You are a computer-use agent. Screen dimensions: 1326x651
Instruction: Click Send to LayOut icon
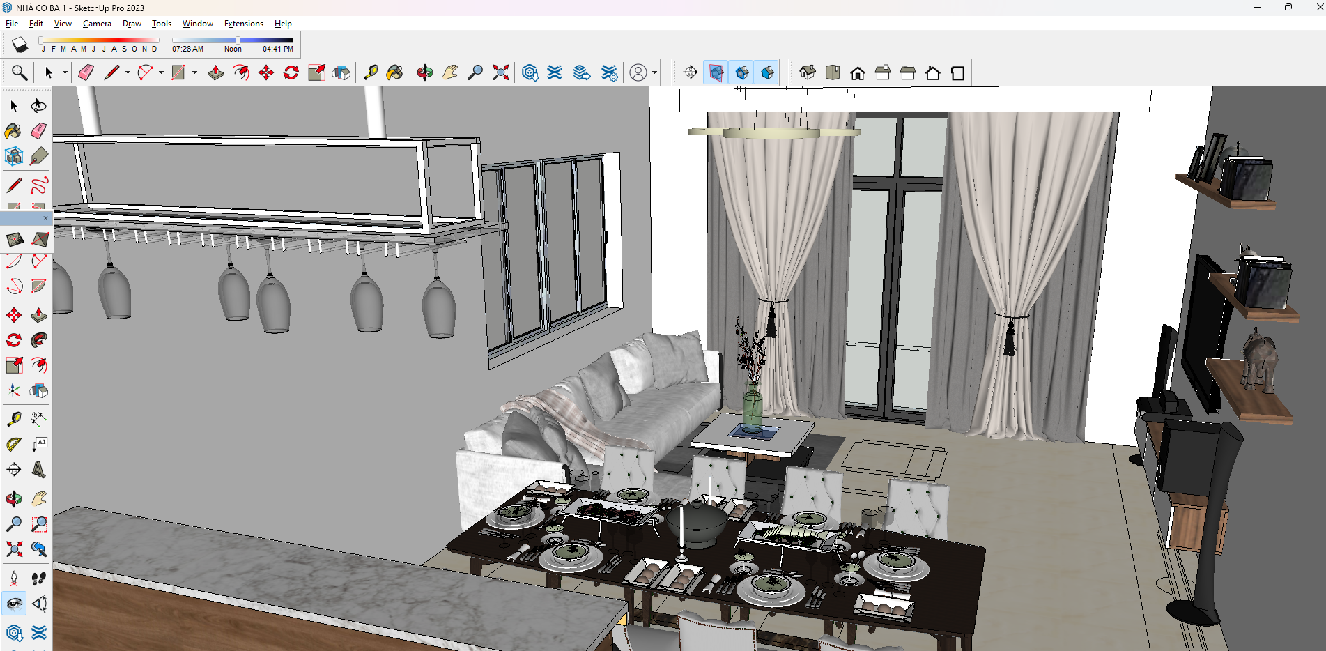click(x=582, y=72)
